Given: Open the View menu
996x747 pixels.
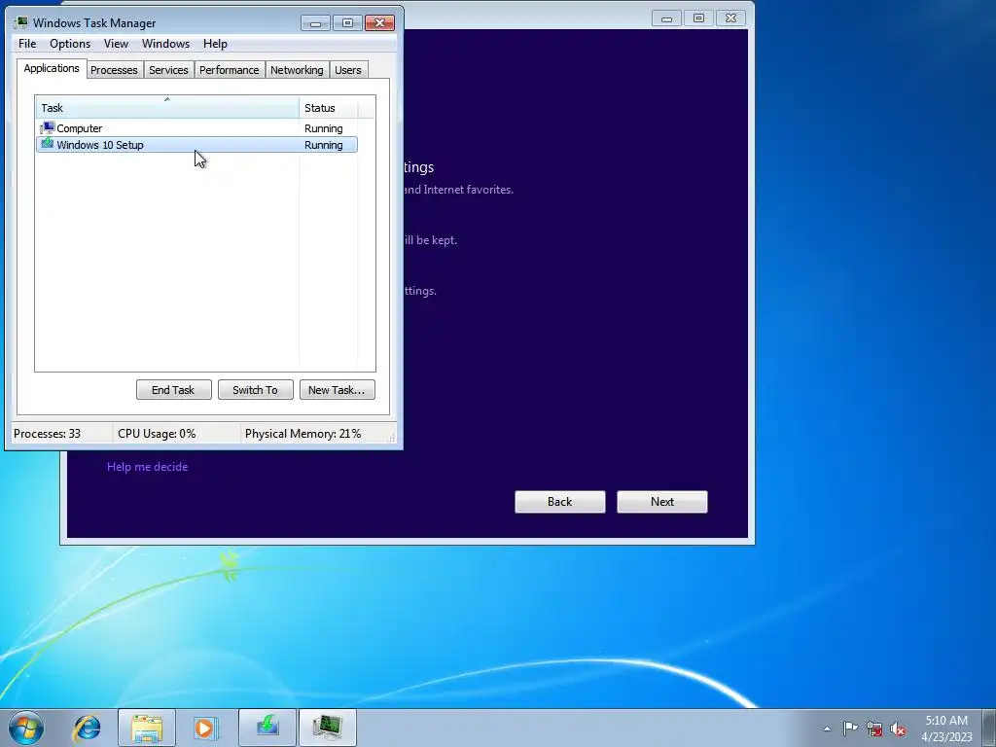Looking at the screenshot, I should [117, 44].
